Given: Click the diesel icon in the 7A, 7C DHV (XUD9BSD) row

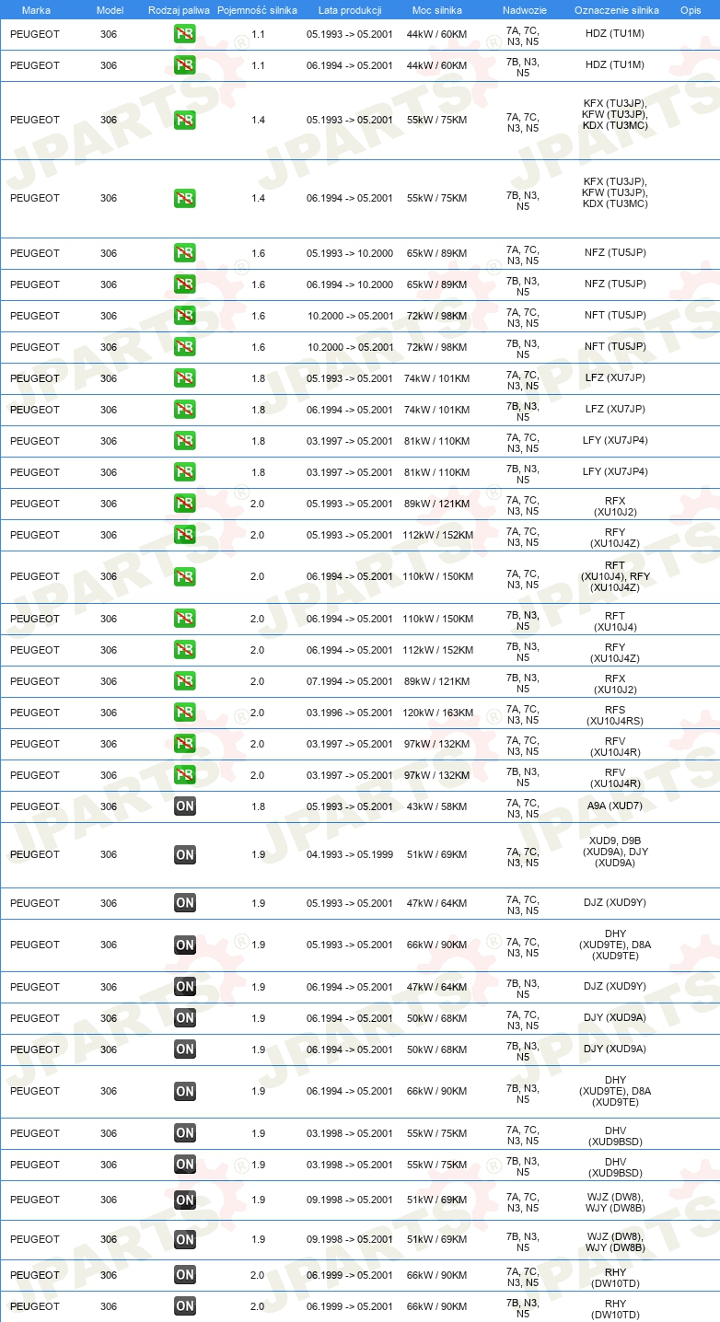Looking at the screenshot, I should click(185, 1133).
